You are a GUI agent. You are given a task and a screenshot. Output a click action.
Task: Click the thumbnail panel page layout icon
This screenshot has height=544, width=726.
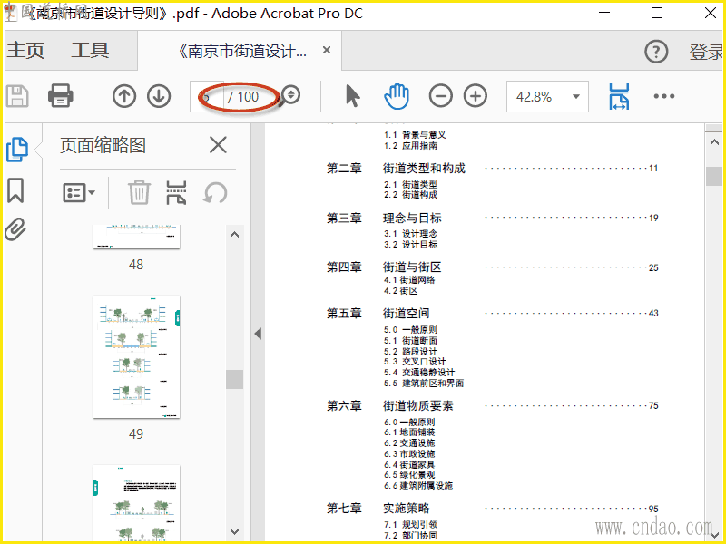coord(176,192)
